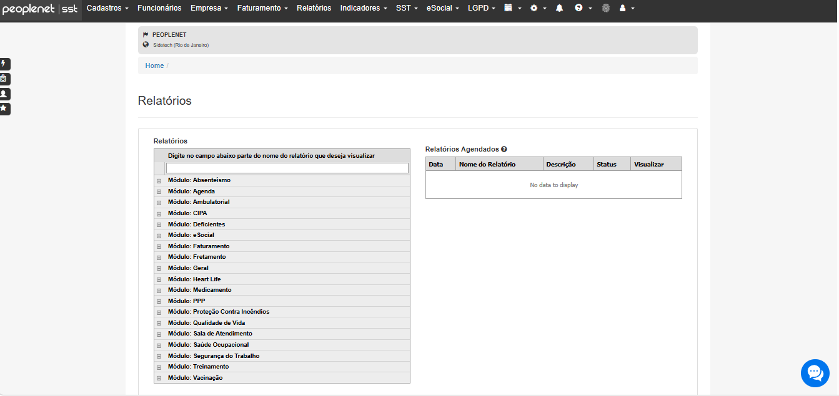
Task: Open the Cadastros menu
Action: click(x=107, y=8)
